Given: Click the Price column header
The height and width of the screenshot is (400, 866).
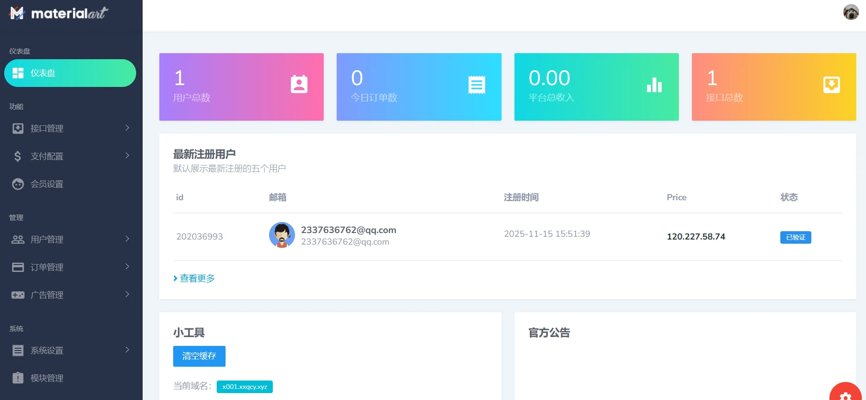Looking at the screenshot, I should pos(677,197).
